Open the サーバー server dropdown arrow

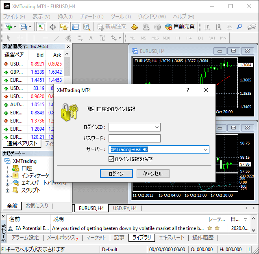(206, 149)
